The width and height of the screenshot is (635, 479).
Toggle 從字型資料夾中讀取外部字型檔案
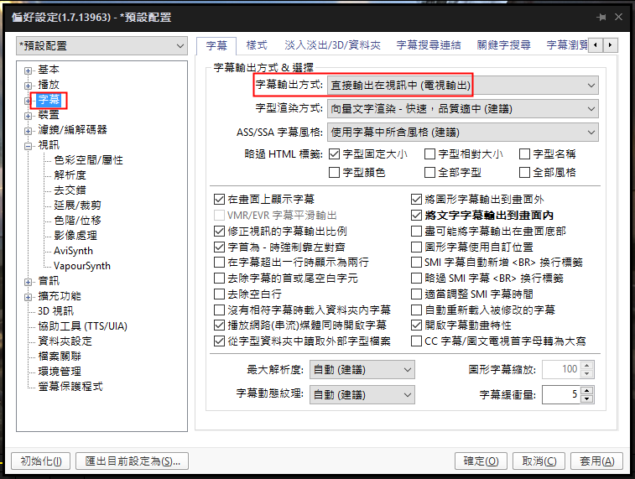pos(219,341)
